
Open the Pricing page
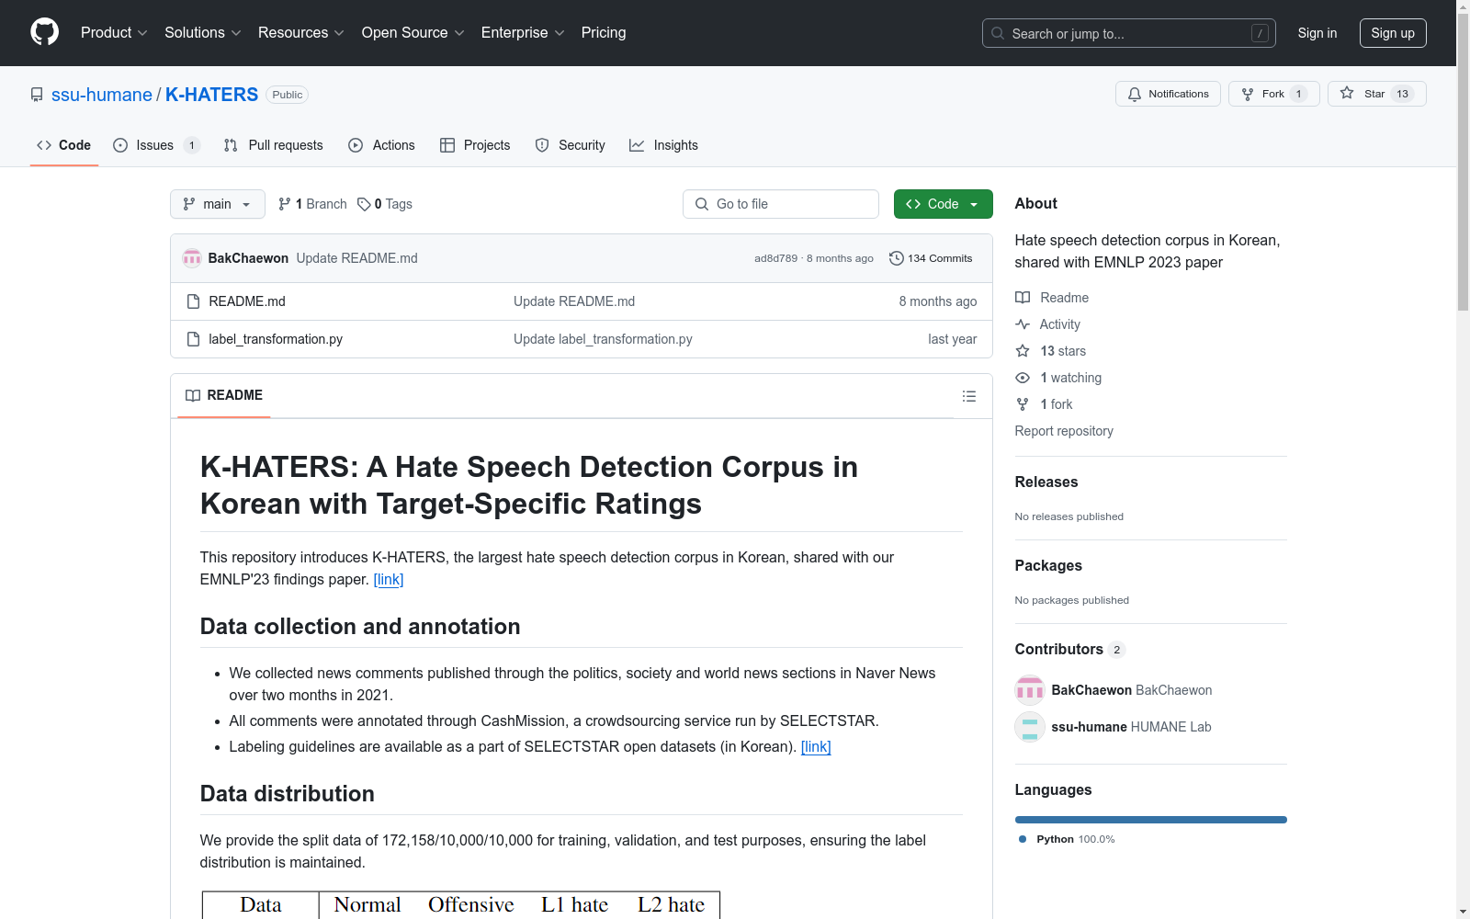click(604, 33)
